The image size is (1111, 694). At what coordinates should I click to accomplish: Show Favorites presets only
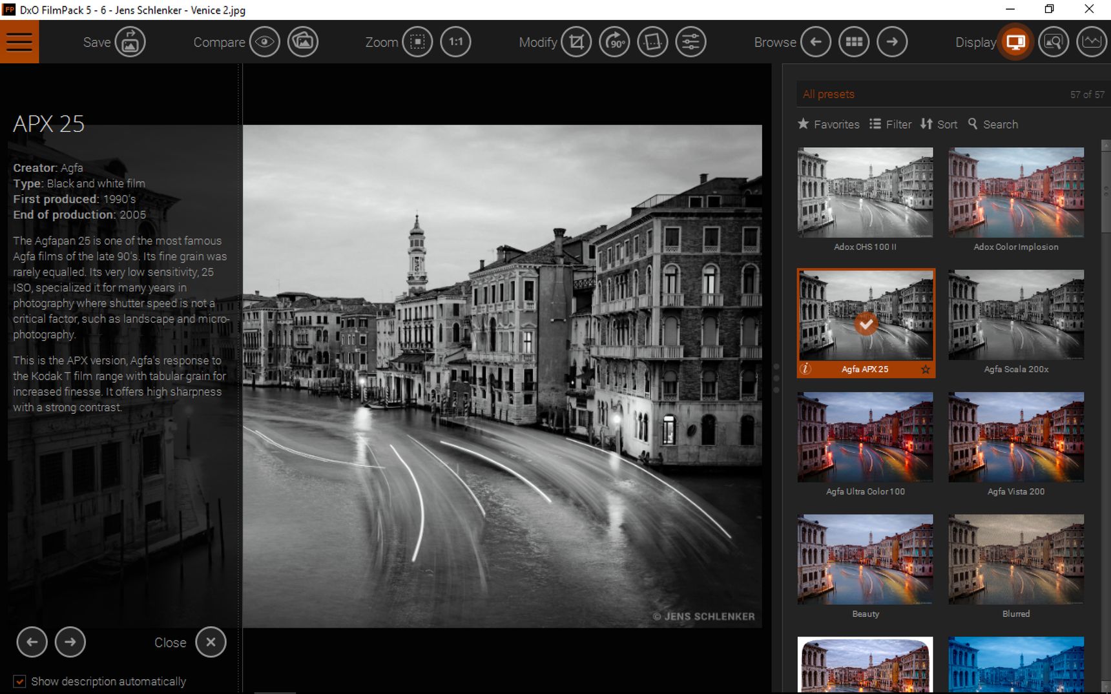coord(829,124)
